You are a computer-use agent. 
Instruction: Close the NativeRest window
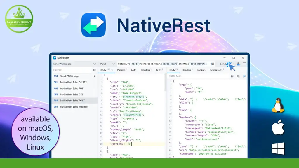click(x=243, y=58)
